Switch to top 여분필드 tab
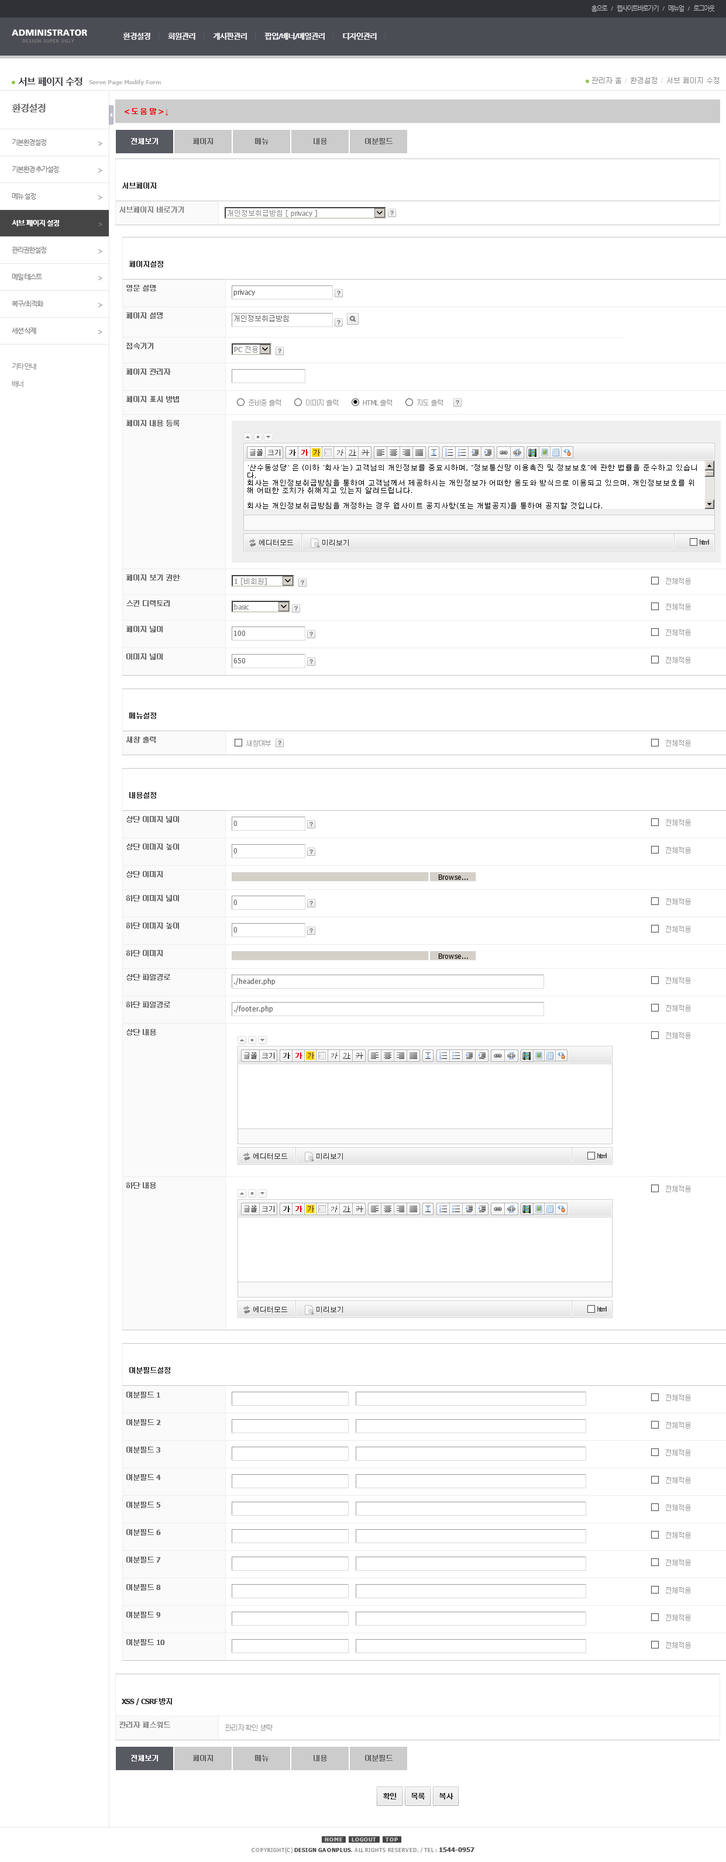This screenshot has height=1862, width=726. point(378,141)
